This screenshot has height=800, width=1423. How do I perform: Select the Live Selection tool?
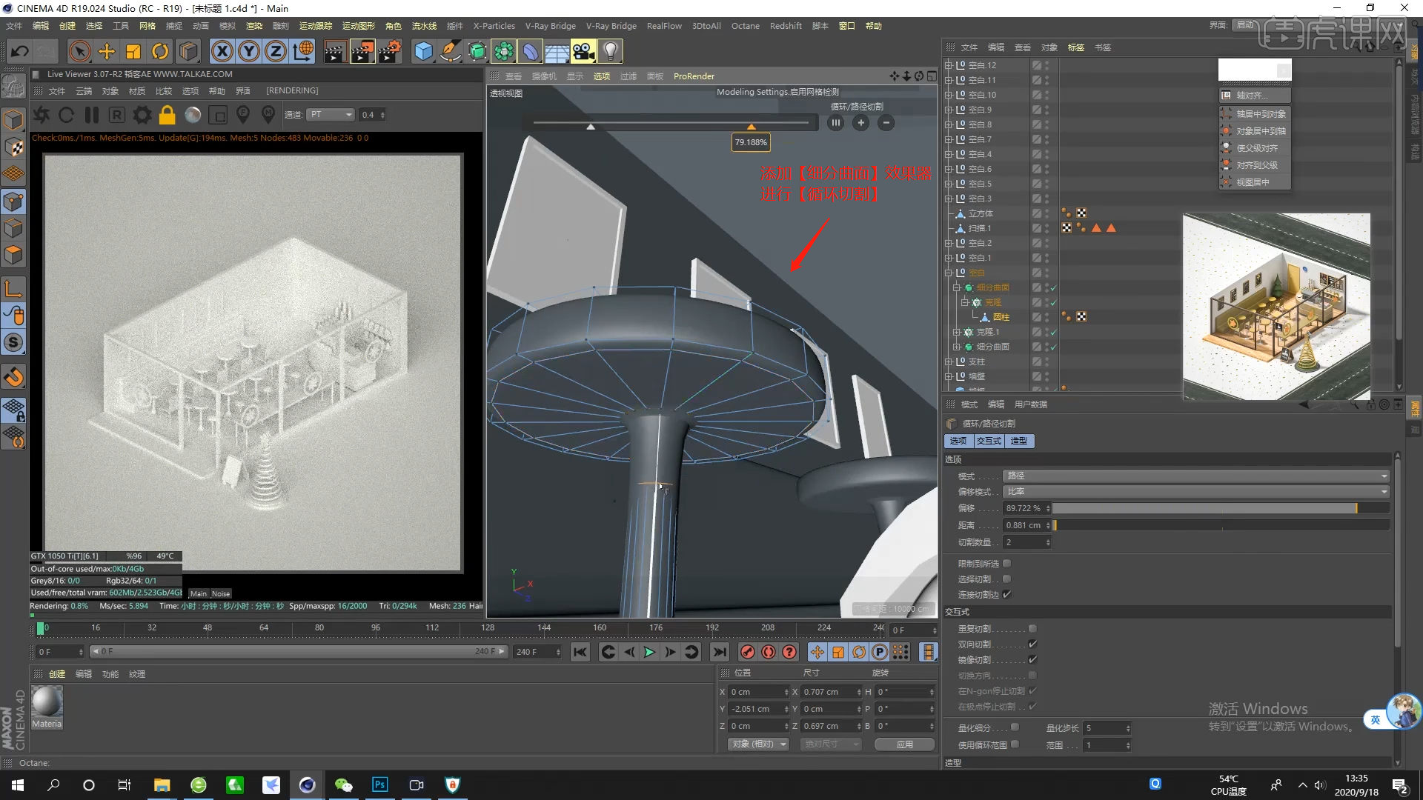click(x=79, y=51)
